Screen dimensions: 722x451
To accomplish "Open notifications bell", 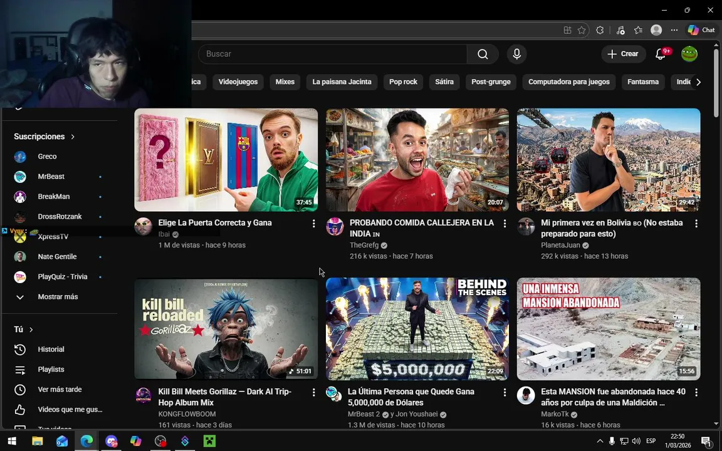I will pos(661,54).
